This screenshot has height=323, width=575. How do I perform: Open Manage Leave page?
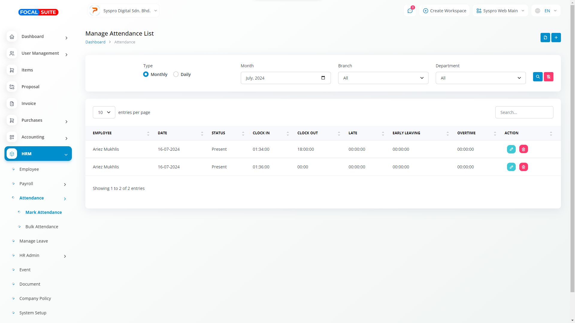click(34, 241)
